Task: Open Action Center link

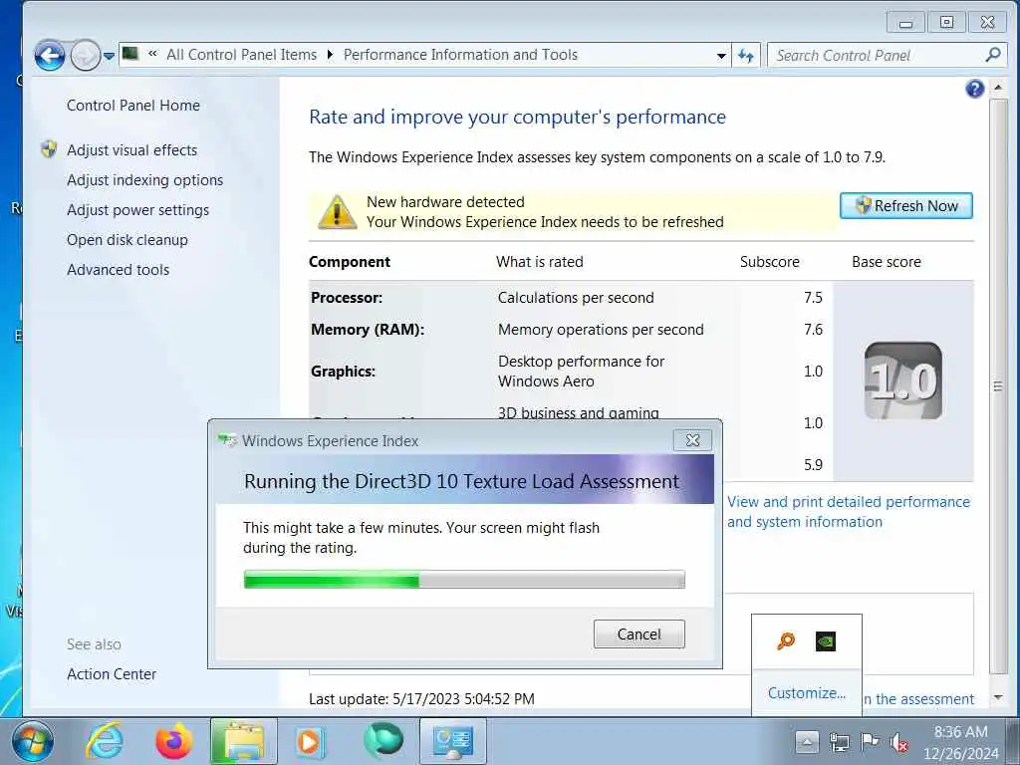Action: pos(112,674)
